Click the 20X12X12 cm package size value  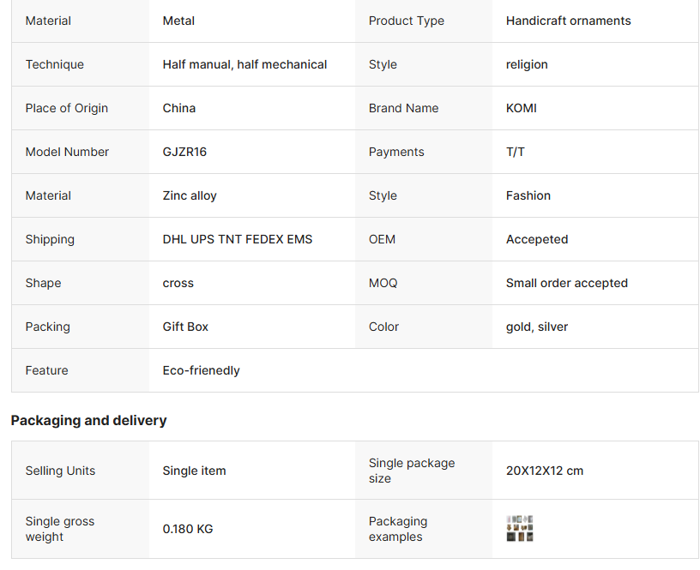click(545, 471)
